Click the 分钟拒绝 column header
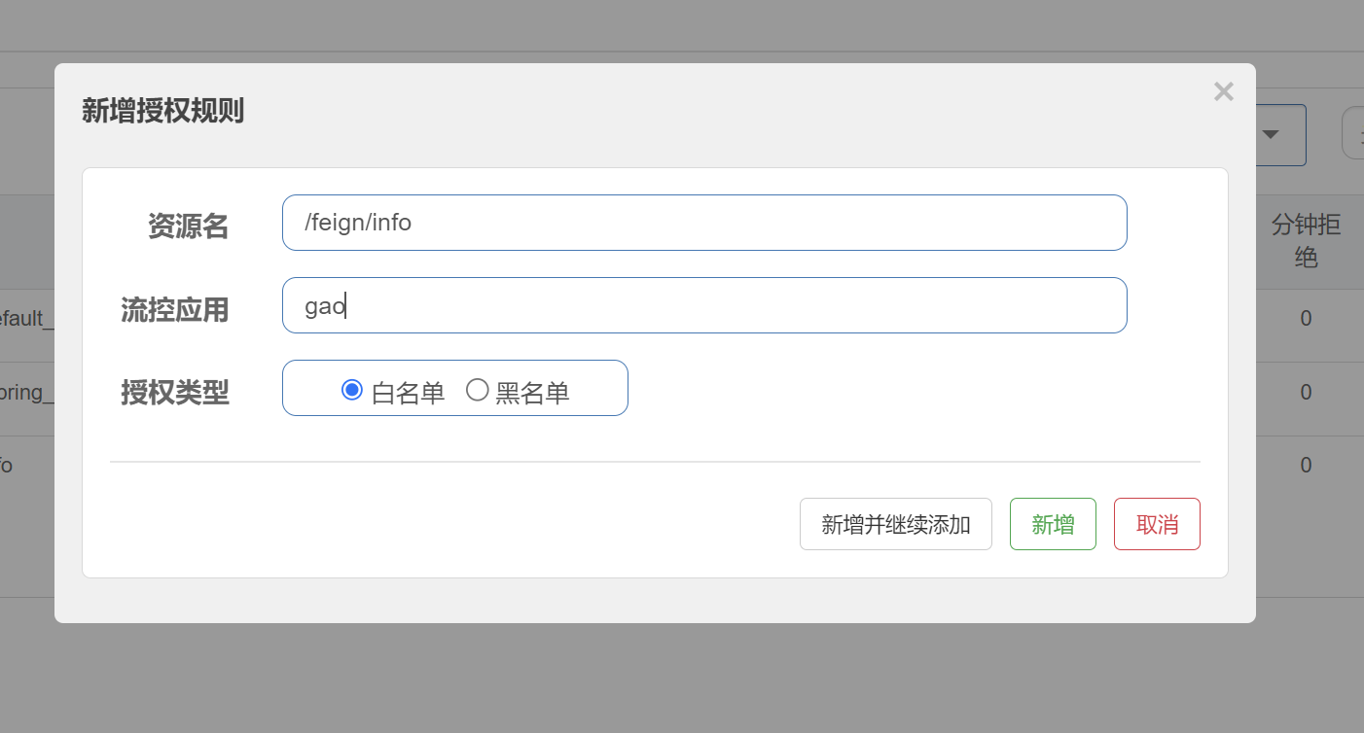This screenshot has height=733, width=1364. [1306, 242]
